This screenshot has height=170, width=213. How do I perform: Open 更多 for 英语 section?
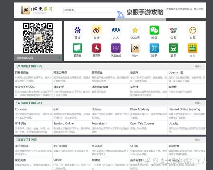coord(197,140)
